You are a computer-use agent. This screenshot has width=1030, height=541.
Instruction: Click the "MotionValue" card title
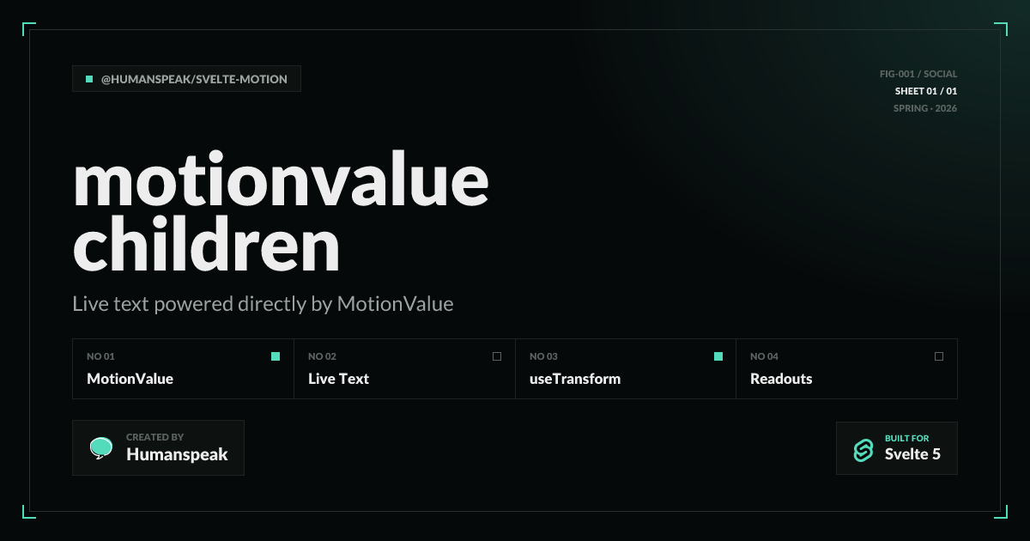pos(130,379)
